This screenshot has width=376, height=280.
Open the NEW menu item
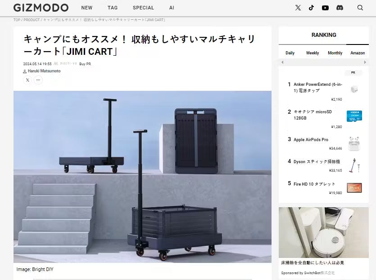tap(87, 8)
